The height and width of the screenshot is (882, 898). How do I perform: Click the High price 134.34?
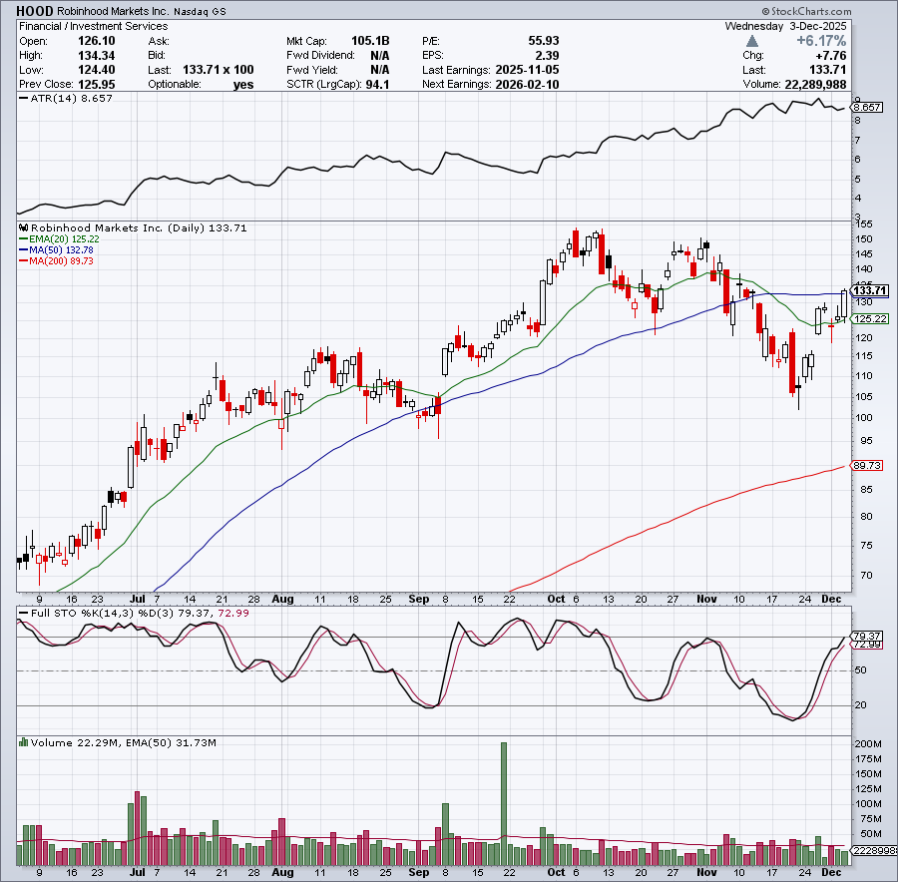(96, 56)
